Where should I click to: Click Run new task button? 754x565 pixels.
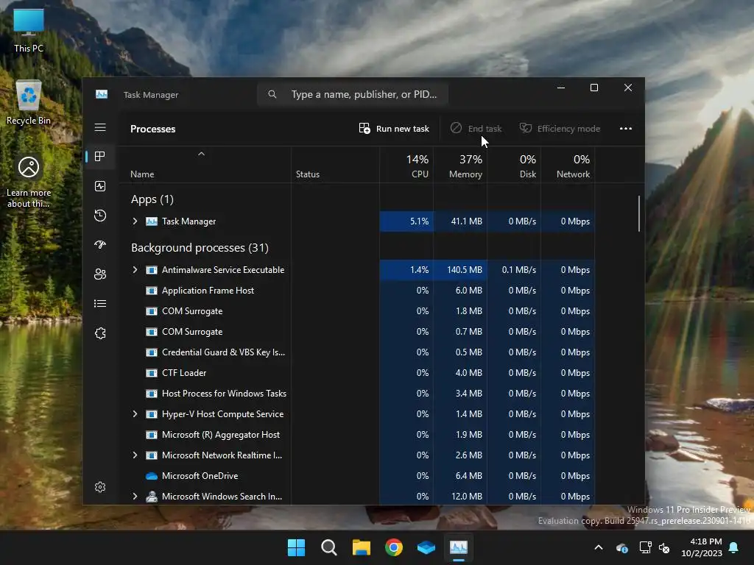tap(394, 128)
